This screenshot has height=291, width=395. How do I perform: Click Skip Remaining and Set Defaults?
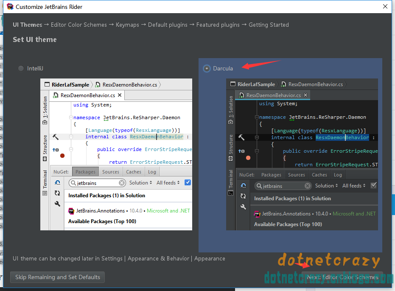(57, 277)
